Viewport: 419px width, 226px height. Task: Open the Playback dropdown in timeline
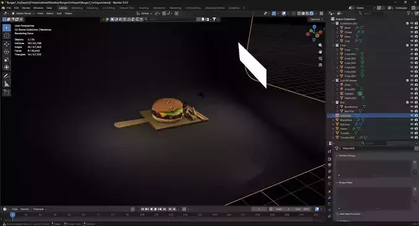pyautogui.click(x=40, y=209)
